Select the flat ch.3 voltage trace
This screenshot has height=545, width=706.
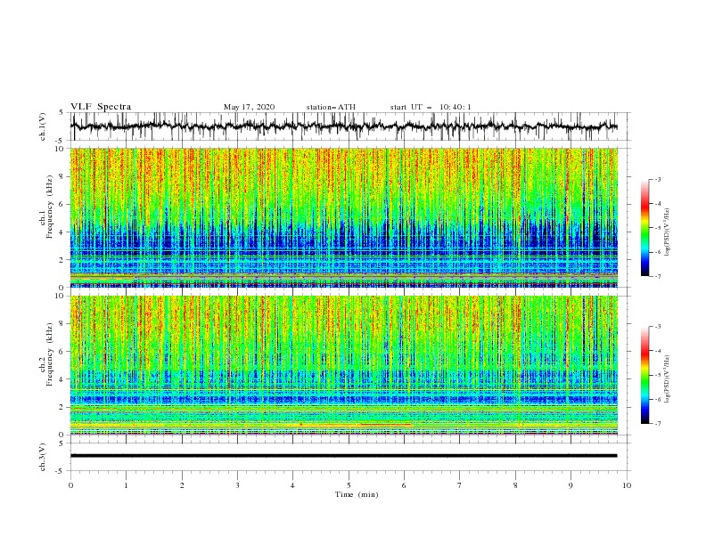344,456
